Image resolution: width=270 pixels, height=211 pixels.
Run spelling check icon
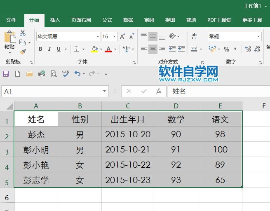(66, 74)
